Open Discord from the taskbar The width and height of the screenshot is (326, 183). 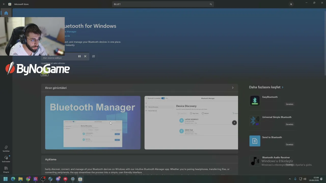58,179
